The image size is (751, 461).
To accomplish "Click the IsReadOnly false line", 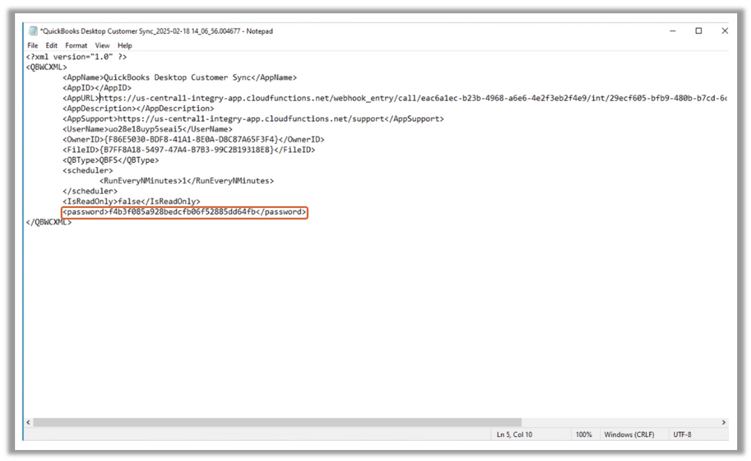I will (x=131, y=202).
